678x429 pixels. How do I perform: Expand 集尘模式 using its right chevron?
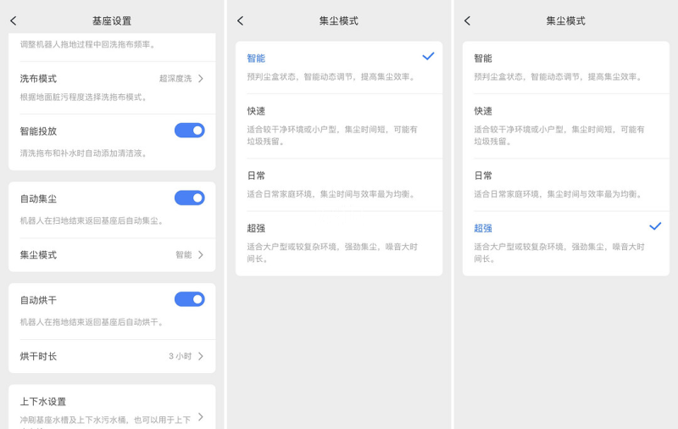click(201, 254)
